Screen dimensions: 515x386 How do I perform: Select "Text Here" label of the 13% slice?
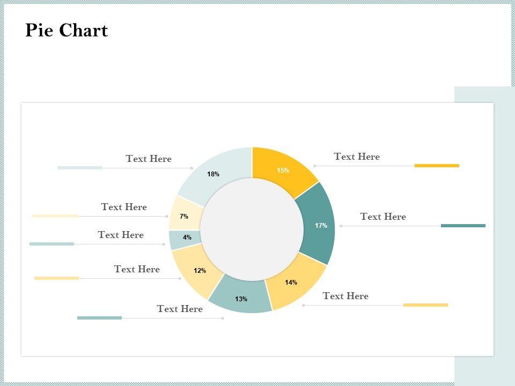[180, 309]
